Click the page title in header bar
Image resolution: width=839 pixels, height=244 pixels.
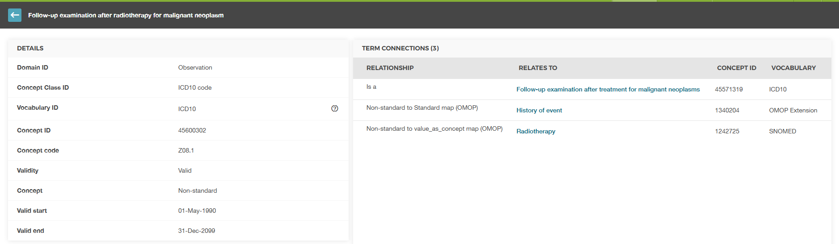126,15
